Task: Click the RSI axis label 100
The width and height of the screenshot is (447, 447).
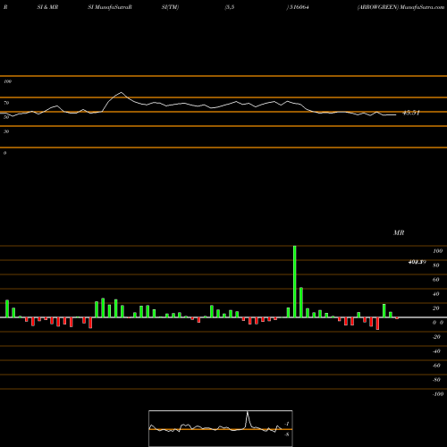Action: pyautogui.click(x=7, y=81)
